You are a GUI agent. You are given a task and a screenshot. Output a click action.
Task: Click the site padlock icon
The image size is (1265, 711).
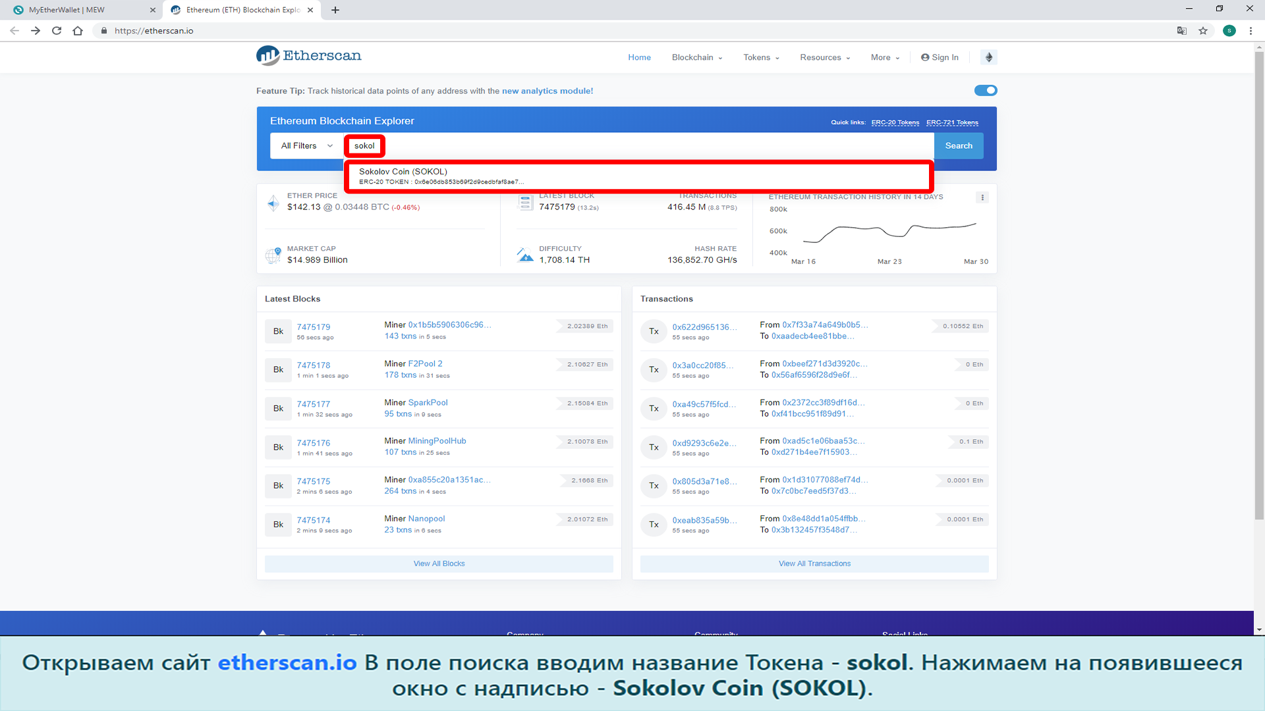click(104, 31)
